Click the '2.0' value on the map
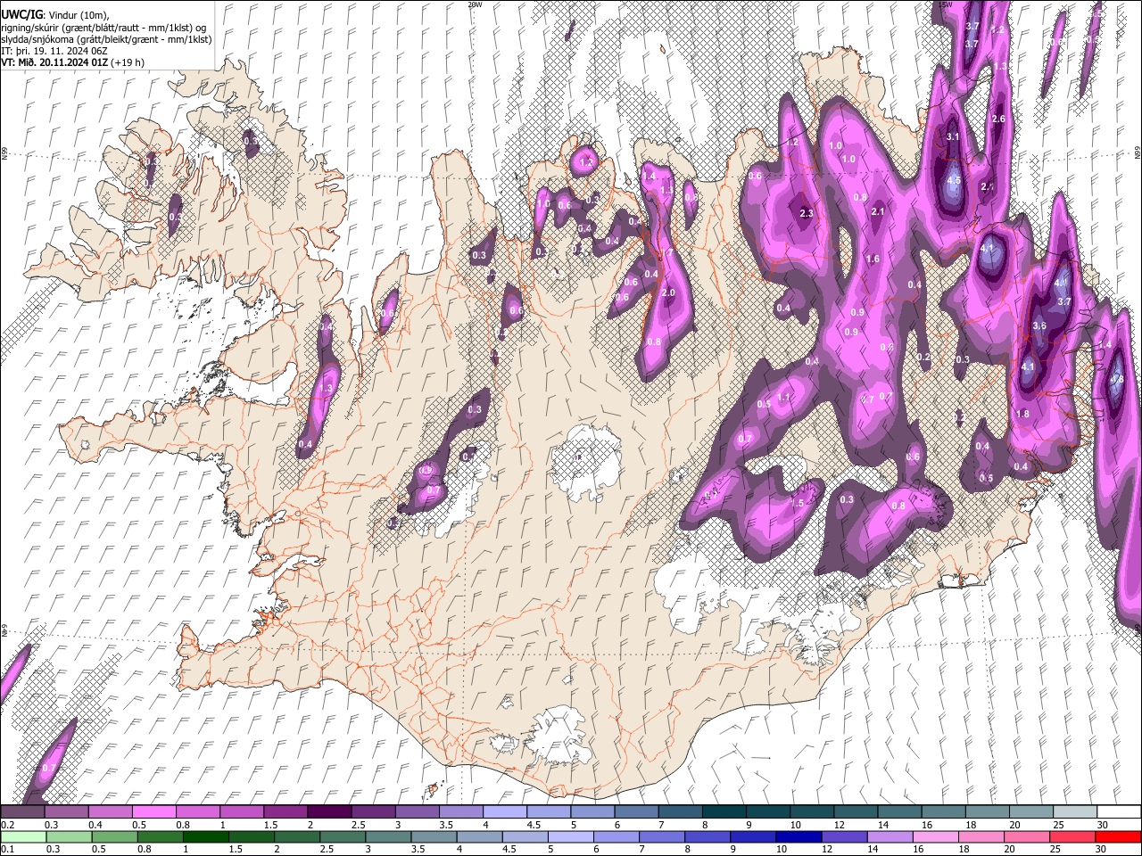Viewport: 1142px width, 856px height. tap(668, 293)
